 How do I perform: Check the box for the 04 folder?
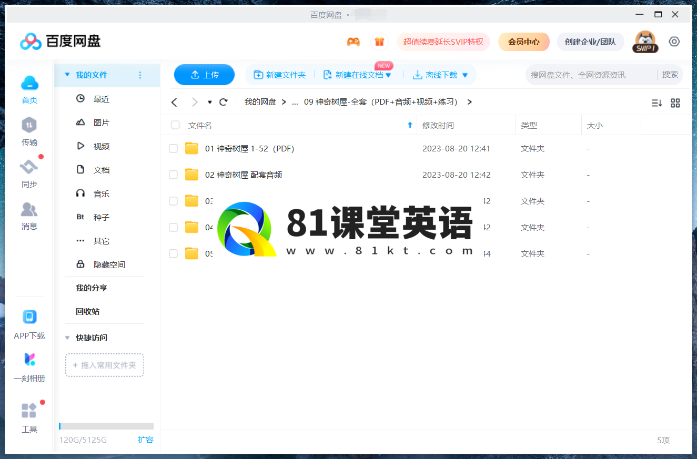pos(173,227)
